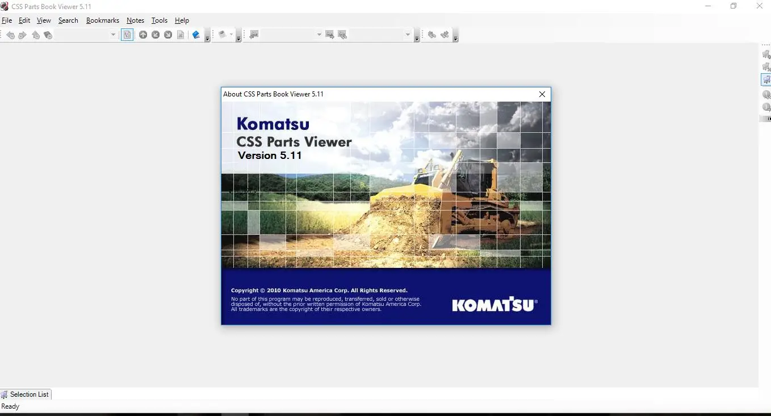This screenshot has width=771, height=416.
Task: Select the fit-to-page view icon
Action: coord(127,35)
